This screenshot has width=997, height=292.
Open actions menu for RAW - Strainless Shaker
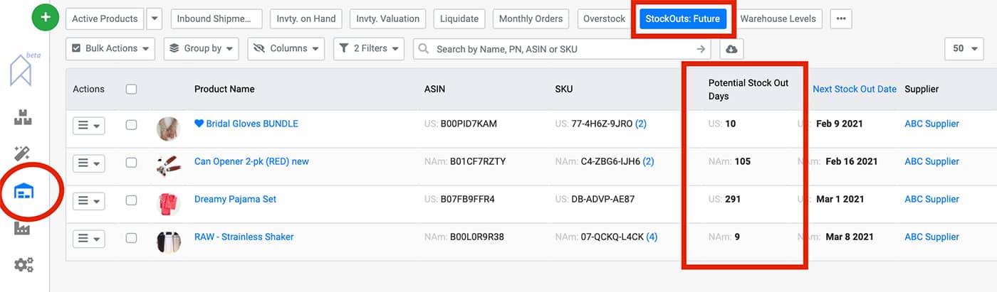coord(89,238)
